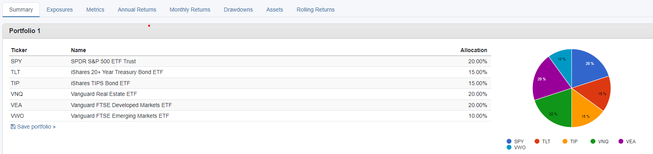Screen dimensions: 653x154
Task: Click the 20.00% allocation in SPY row
Action: tap(478, 61)
